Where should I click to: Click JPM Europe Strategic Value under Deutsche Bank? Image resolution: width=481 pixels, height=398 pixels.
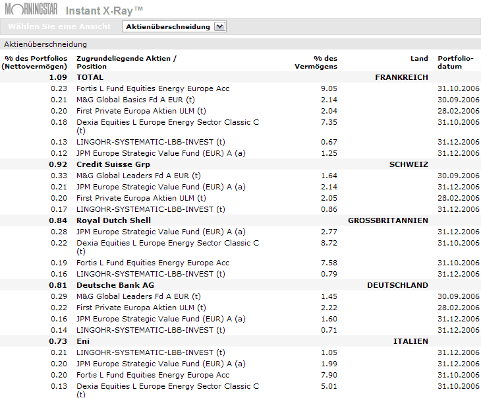click(161, 319)
